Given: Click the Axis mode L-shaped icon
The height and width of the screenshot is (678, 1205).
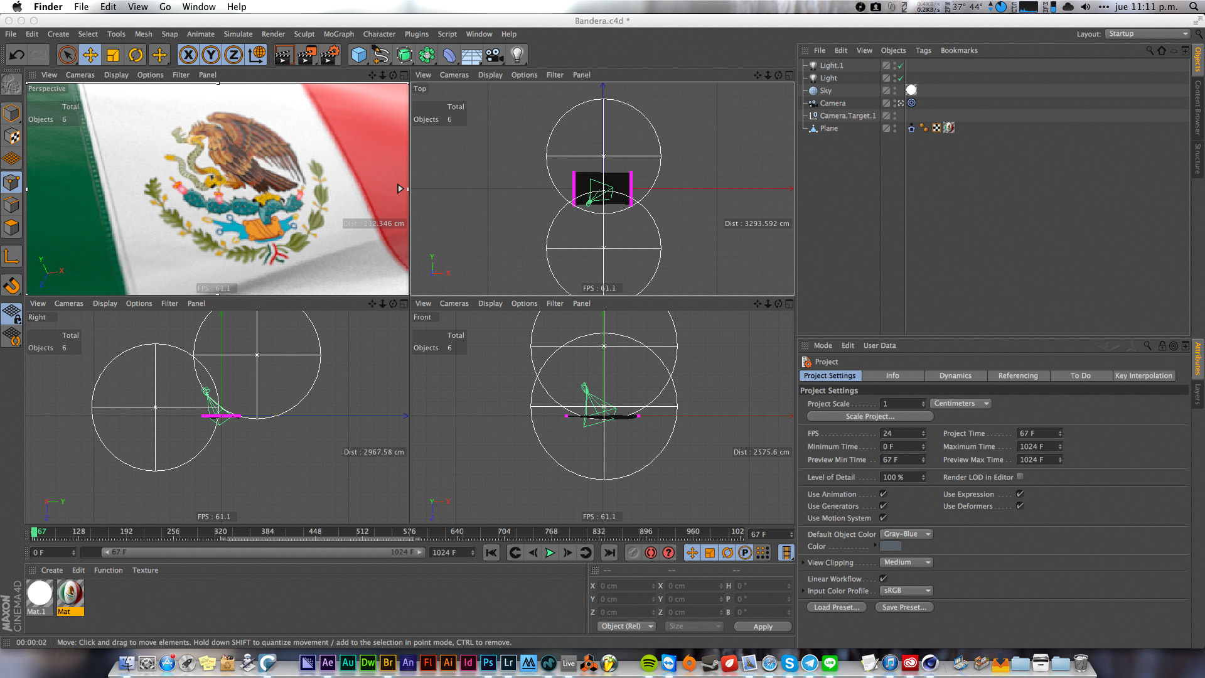Looking at the screenshot, I should [x=11, y=257].
